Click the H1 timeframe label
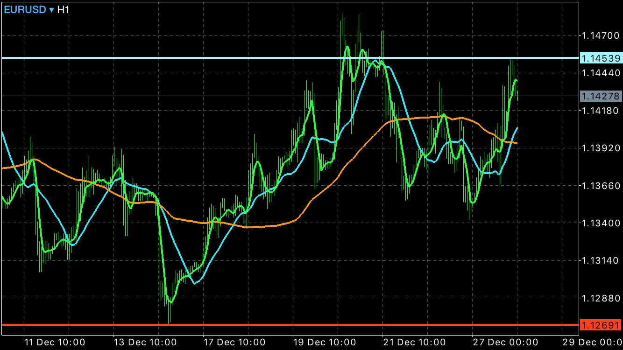 click(63, 9)
